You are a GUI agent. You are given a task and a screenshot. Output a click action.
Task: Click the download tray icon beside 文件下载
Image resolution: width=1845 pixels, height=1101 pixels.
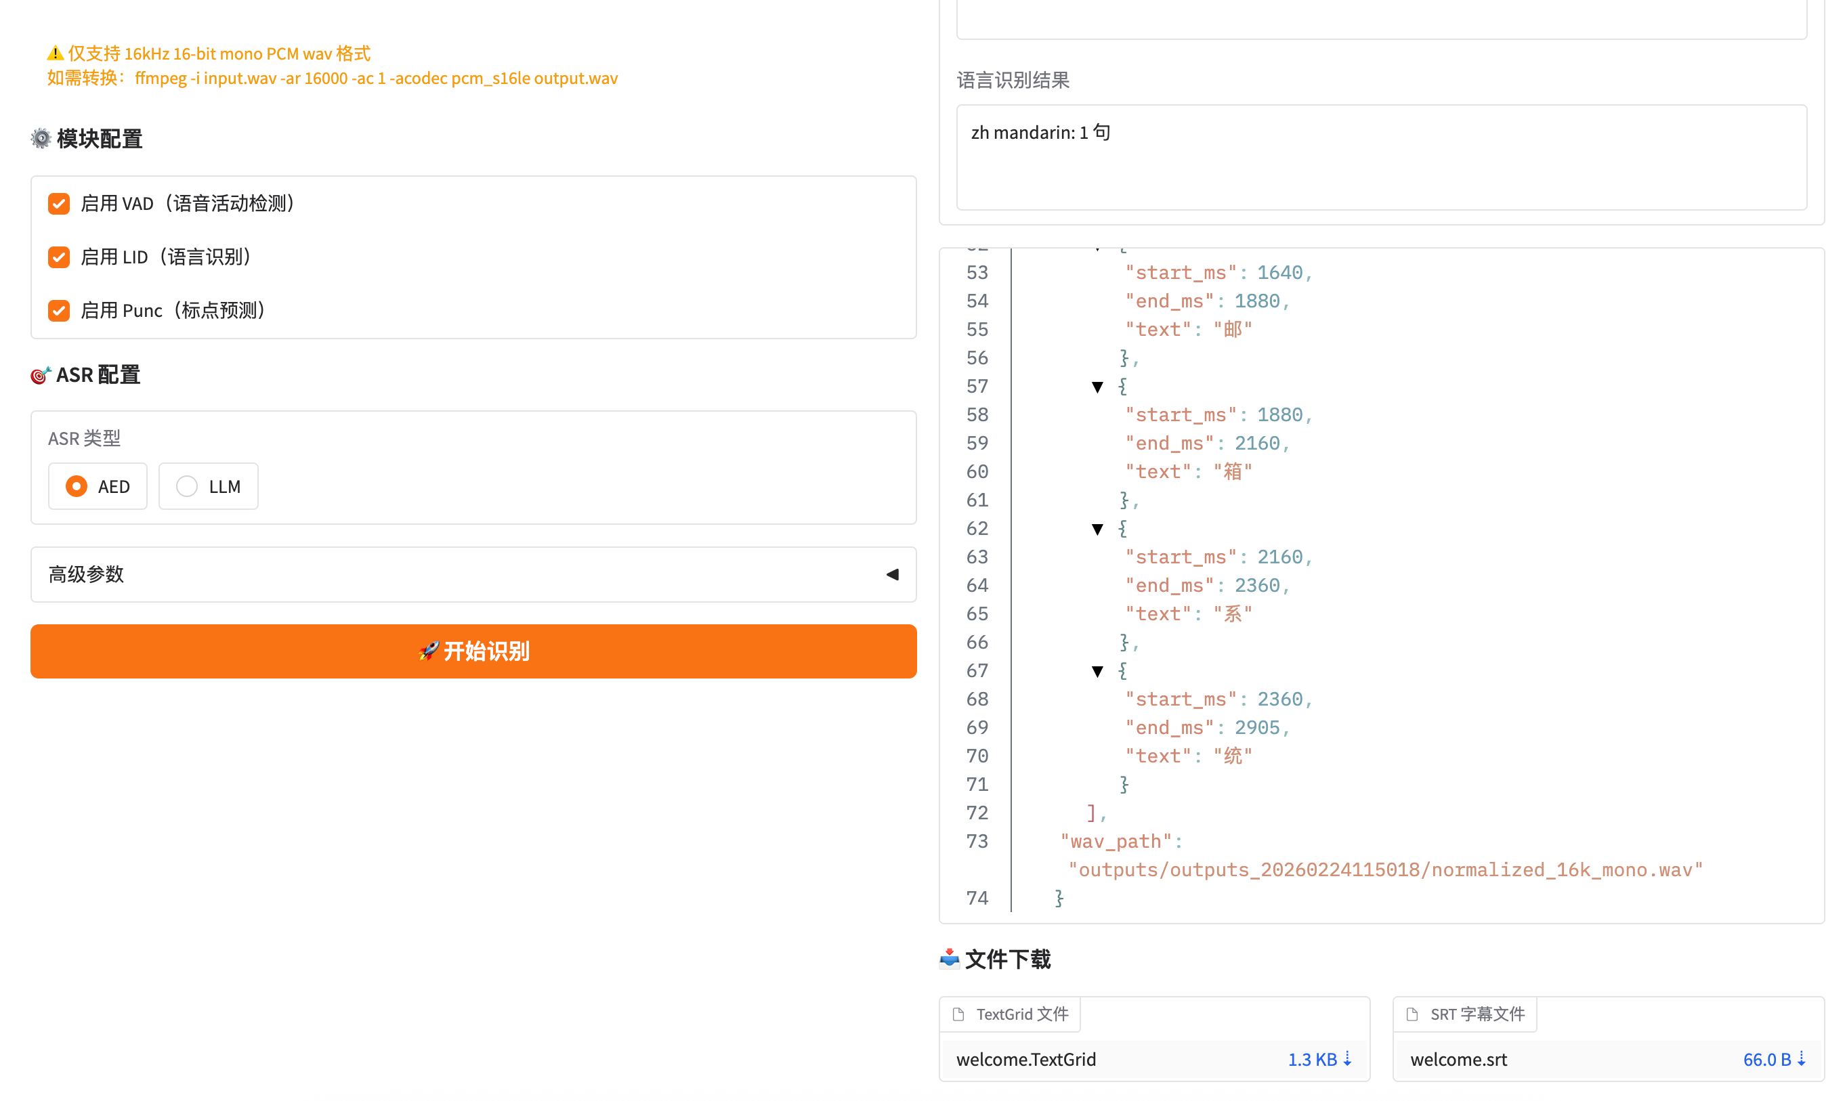[x=949, y=959]
